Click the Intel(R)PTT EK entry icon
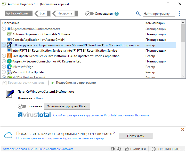Viewport: 186px width, 152px height. point(9,50)
